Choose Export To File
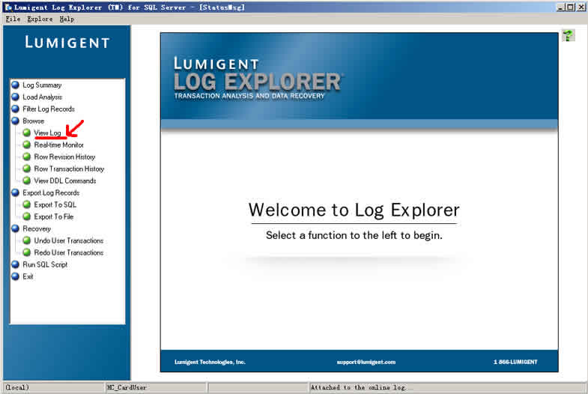This screenshot has height=394, width=588. 54,216
